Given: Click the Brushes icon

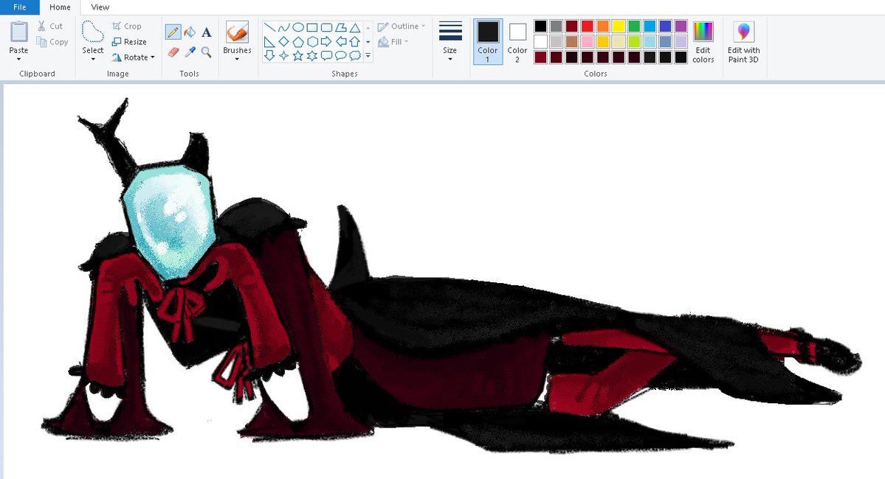Looking at the screenshot, I should [x=237, y=32].
